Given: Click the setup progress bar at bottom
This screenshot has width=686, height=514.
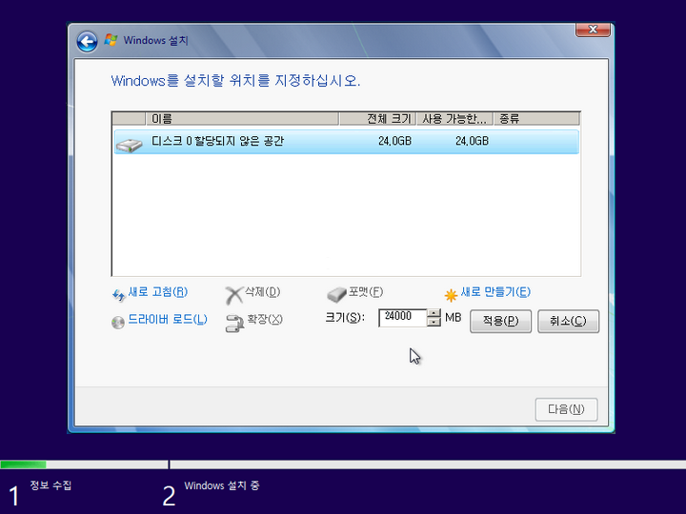Looking at the screenshot, I should [x=343, y=465].
